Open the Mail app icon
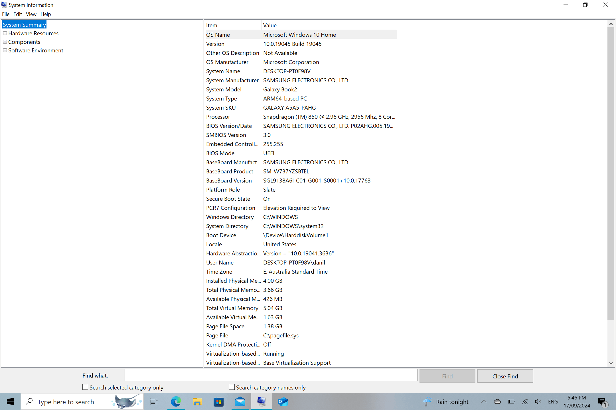Viewport: 616px width, 410px height. click(x=240, y=402)
